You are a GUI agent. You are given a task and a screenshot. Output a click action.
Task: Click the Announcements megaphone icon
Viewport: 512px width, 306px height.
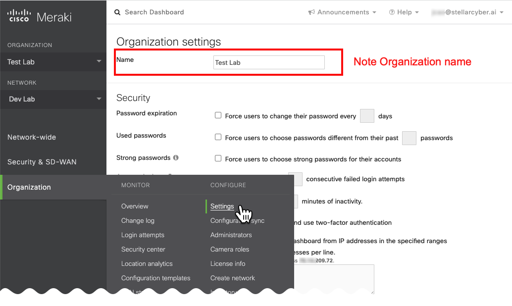click(x=311, y=12)
